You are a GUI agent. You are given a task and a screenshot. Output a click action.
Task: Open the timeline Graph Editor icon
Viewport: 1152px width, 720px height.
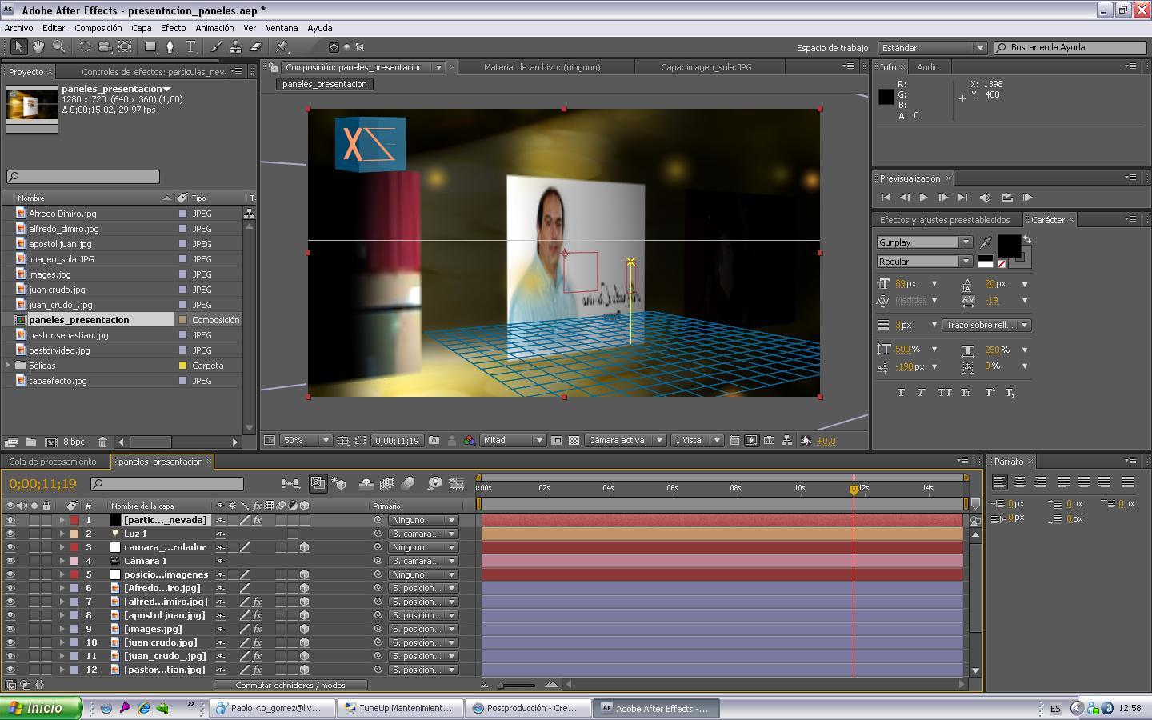point(457,483)
